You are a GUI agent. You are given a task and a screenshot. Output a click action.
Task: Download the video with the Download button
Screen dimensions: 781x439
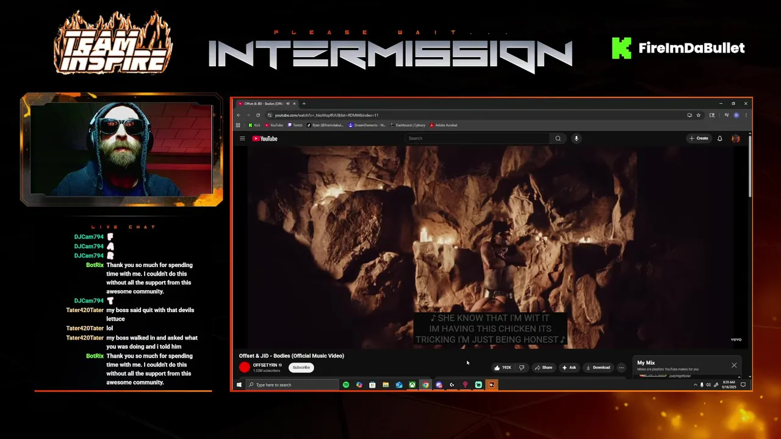pos(598,368)
